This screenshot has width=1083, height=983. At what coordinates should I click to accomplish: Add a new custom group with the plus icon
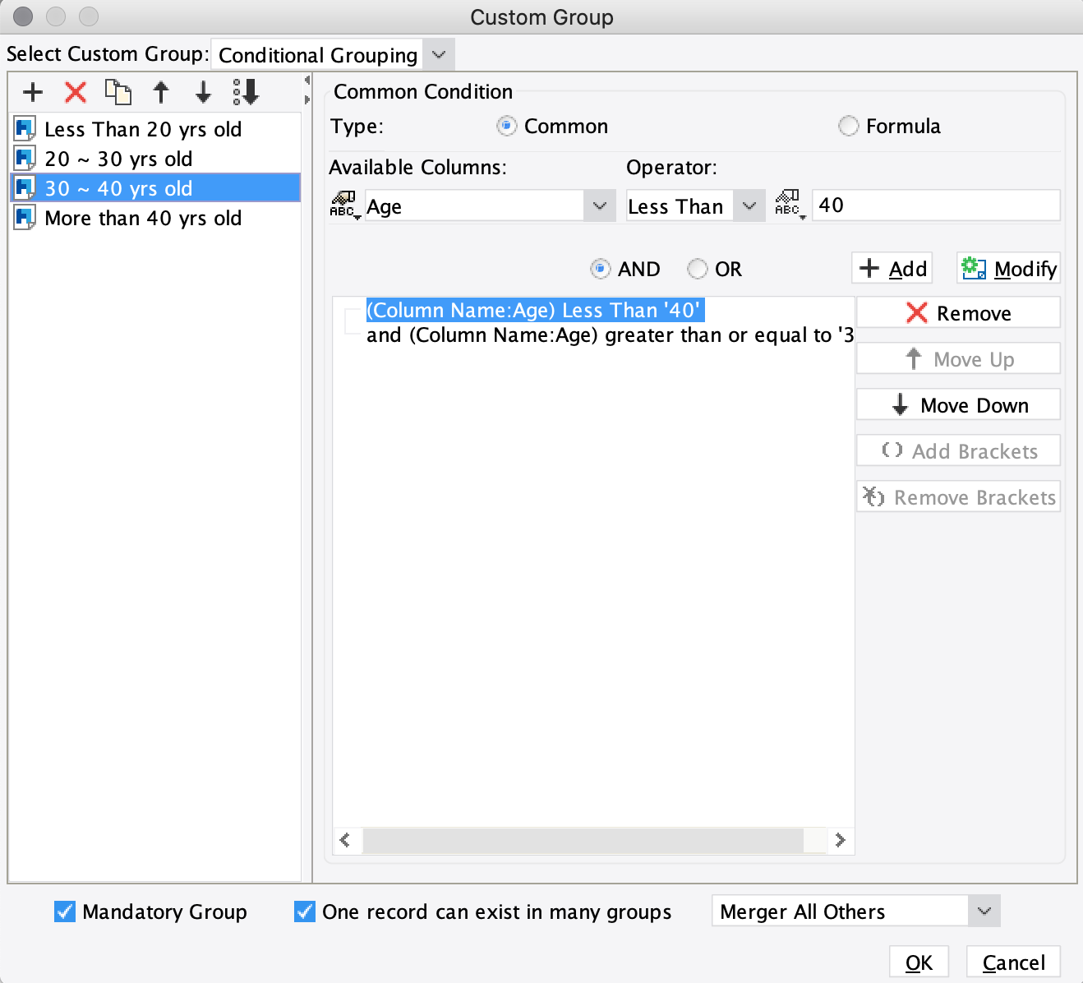32,92
